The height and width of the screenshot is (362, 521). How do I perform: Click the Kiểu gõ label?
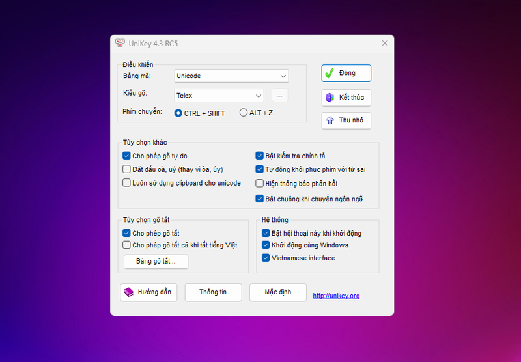point(135,93)
